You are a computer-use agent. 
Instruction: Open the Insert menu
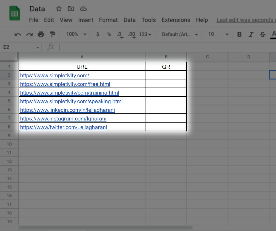(86, 20)
